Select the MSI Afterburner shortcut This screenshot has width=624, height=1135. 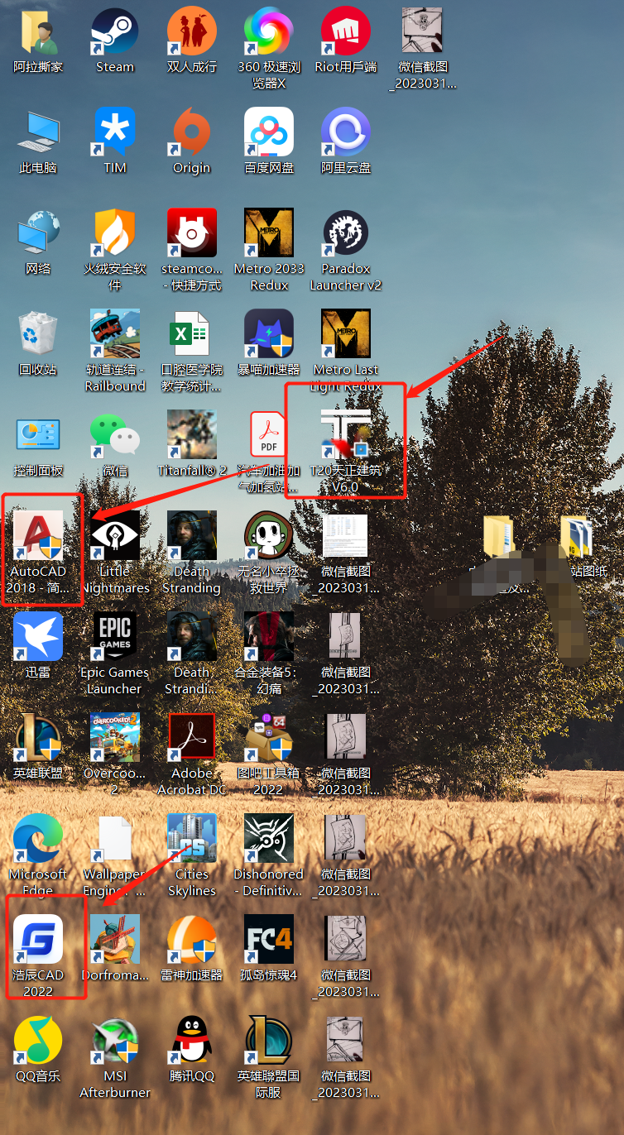[x=115, y=1041]
